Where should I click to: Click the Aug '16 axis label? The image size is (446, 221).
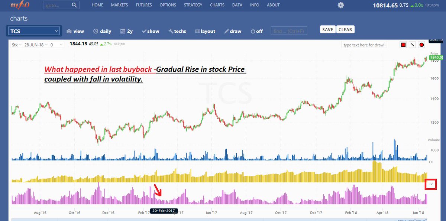tap(40, 213)
